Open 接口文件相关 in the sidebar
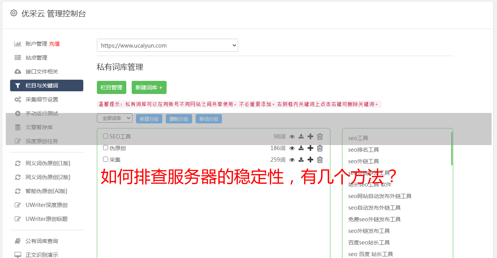 tap(42, 72)
